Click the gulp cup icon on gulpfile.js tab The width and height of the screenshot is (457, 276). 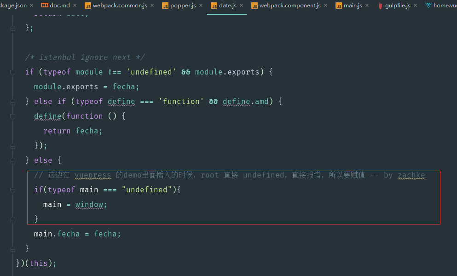(x=380, y=6)
